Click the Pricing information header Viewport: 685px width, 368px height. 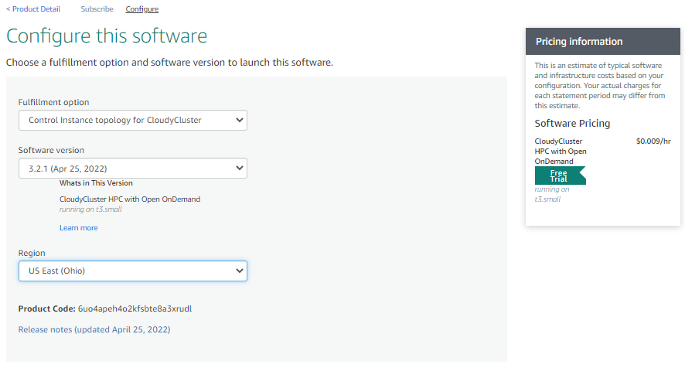click(x=603, y=42)
